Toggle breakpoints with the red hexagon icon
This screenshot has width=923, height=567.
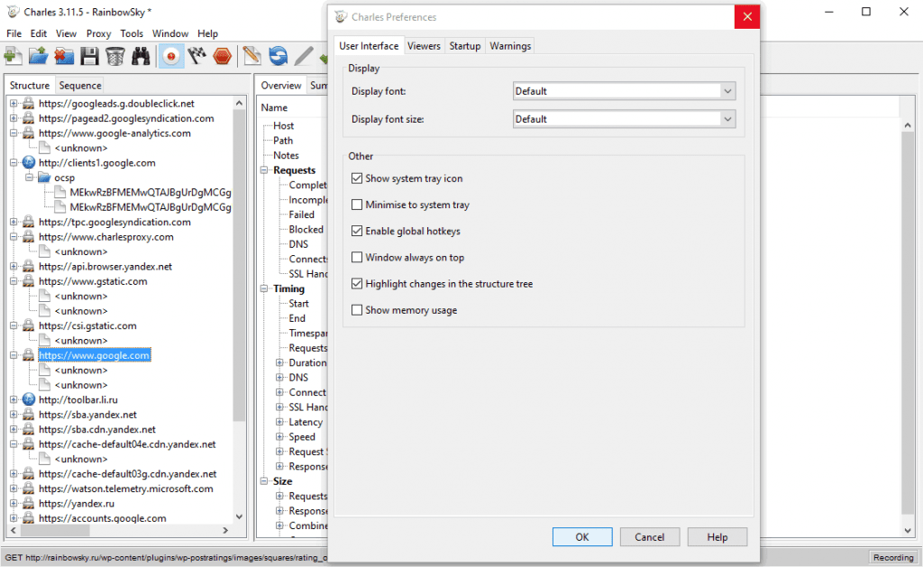coord(223,57)
